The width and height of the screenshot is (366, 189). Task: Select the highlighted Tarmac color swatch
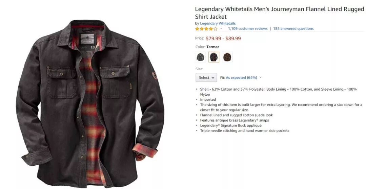[x=214, y=57]
